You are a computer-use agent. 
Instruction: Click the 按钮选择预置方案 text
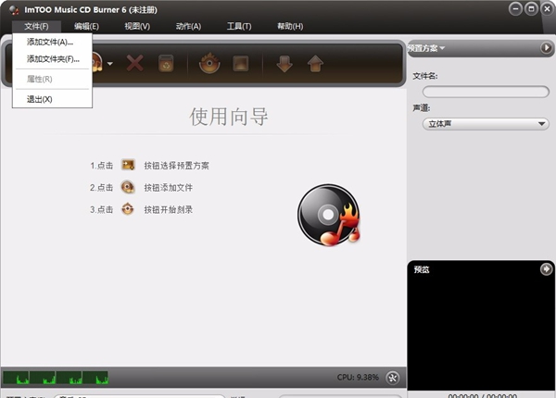click(176, 166)
